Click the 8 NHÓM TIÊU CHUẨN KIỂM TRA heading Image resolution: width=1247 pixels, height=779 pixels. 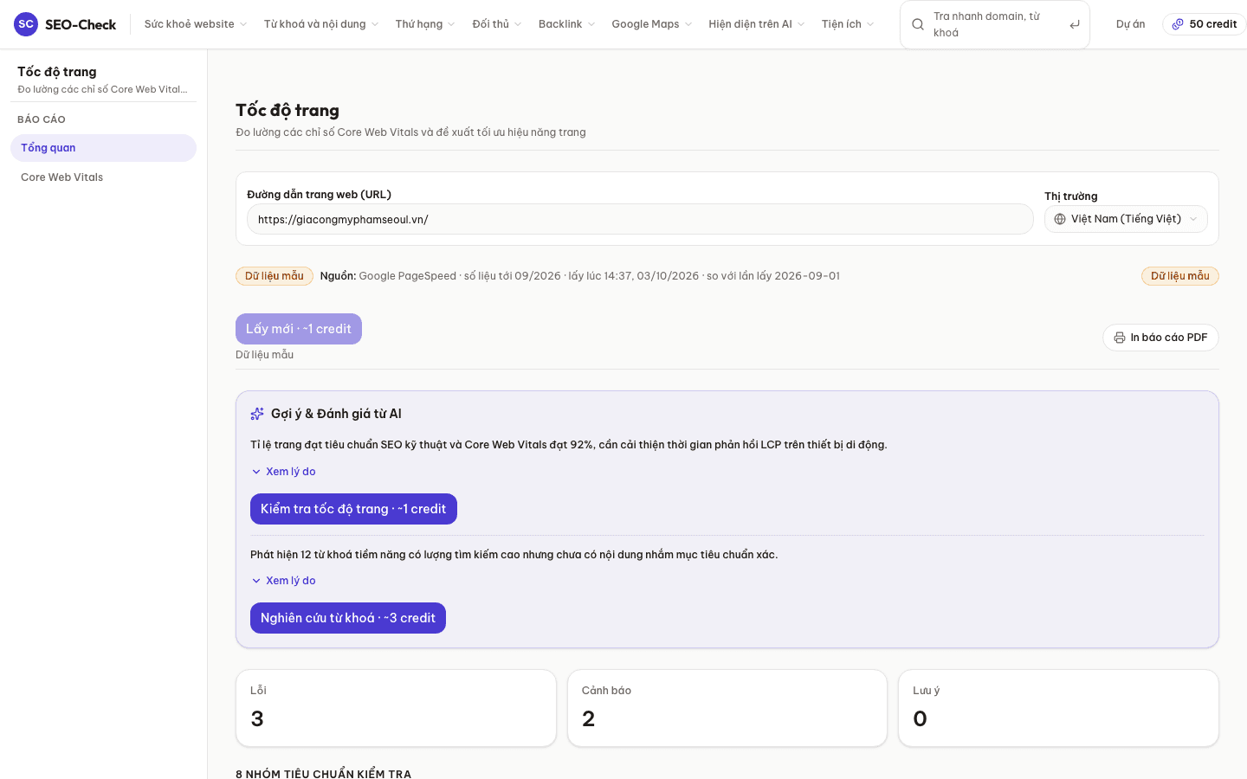tap(324, 774)
